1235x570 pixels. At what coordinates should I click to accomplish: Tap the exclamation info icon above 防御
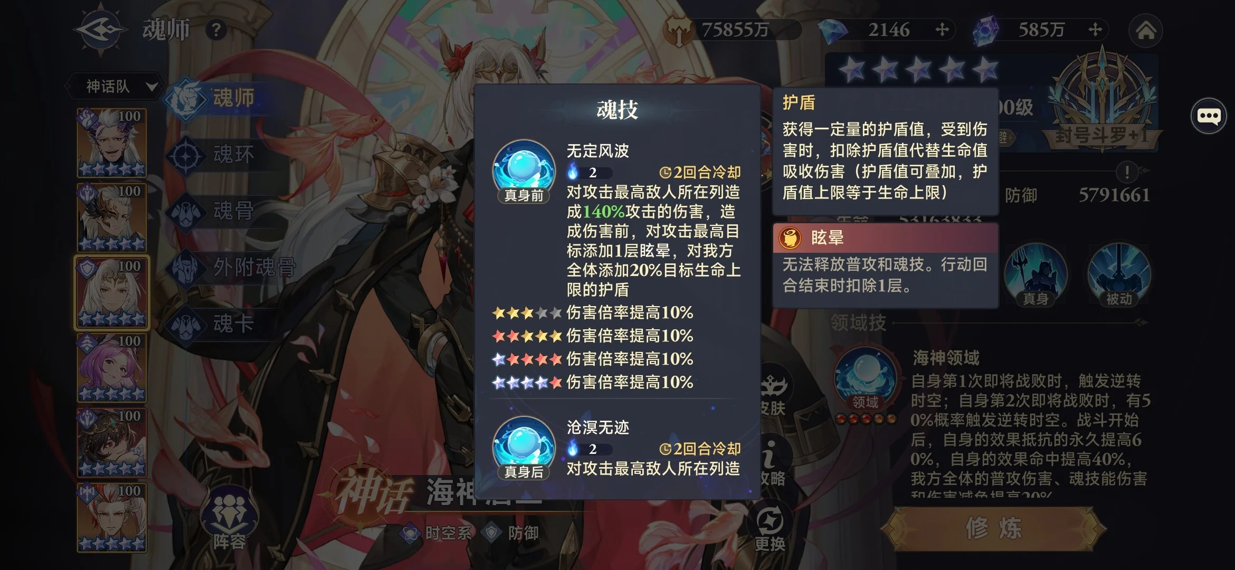(1127, 171)
